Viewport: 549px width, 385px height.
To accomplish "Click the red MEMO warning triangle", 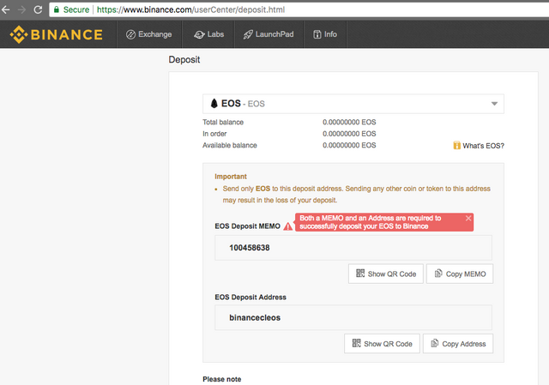I will (x=288, y=226).
